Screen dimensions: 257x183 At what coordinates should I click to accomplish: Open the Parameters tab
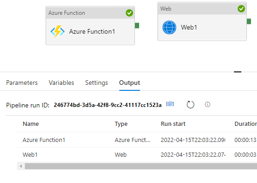pos(22,83)
